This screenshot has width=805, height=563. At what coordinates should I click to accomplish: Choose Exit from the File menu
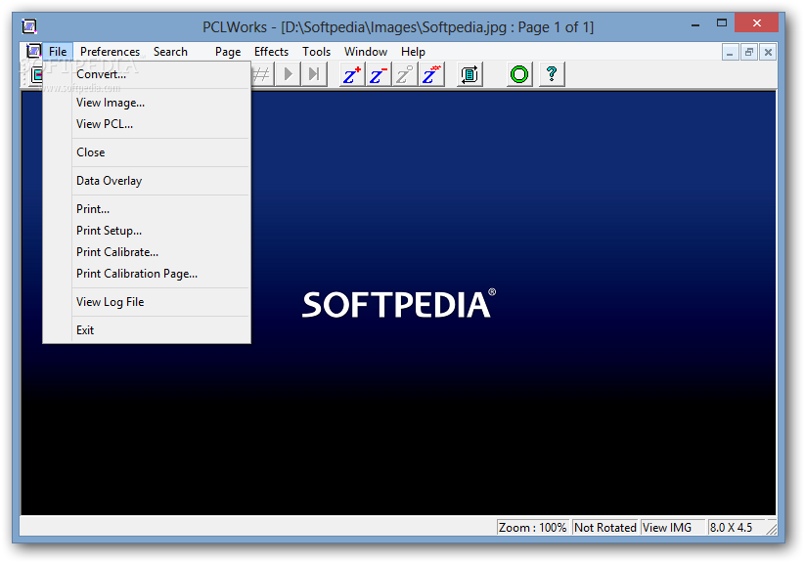[147, 330]
